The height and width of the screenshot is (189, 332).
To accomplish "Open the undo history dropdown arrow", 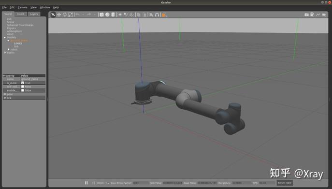I will coord(83,15).
